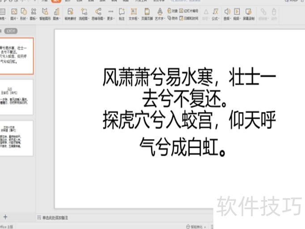
Task: Start screen recording (屏幕录制)
Action: coord(249,14)
